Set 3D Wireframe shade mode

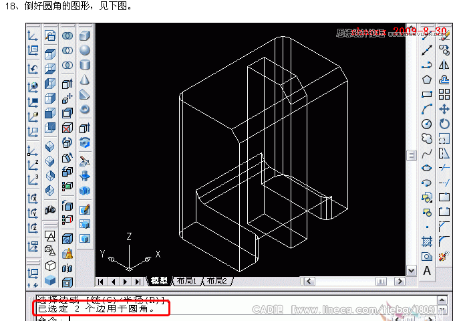point(50,250)
